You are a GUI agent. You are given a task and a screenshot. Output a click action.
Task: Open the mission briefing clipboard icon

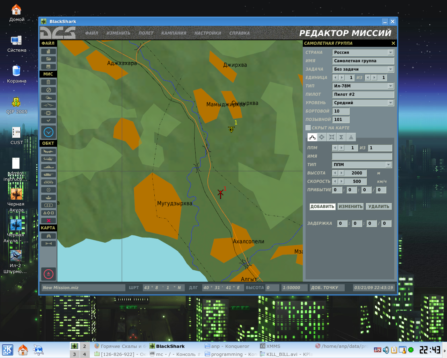48,82
